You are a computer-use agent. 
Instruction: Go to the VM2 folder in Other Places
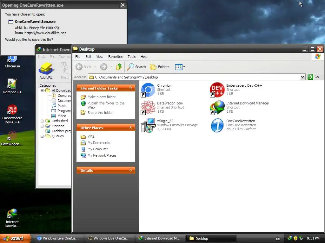[87, 136]
